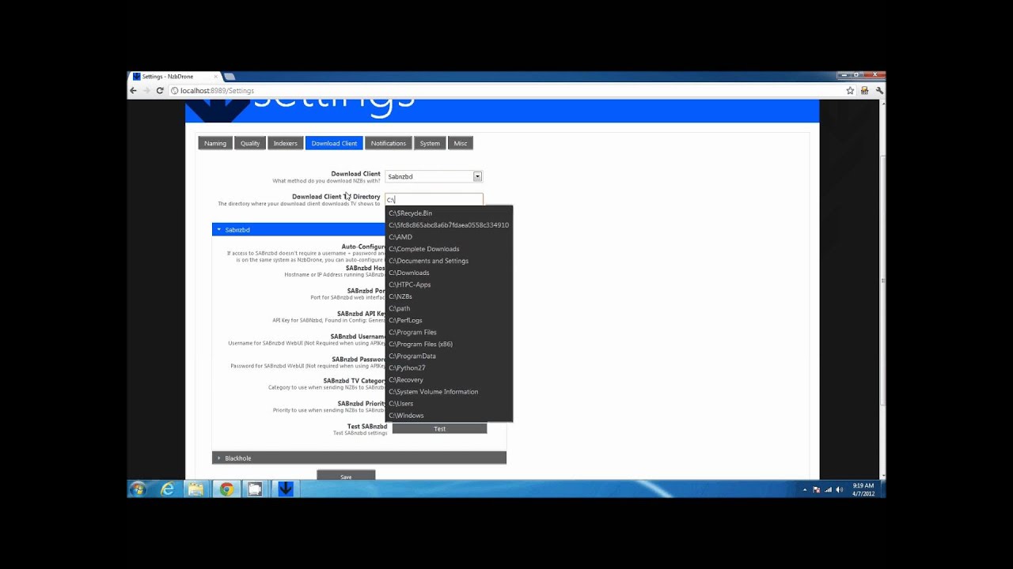
Task: Click the browser back arrow
Action: tap(134, 91)
